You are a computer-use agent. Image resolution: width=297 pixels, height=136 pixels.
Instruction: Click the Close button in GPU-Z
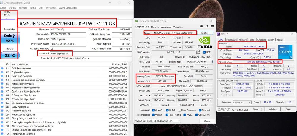click(207, 121)
